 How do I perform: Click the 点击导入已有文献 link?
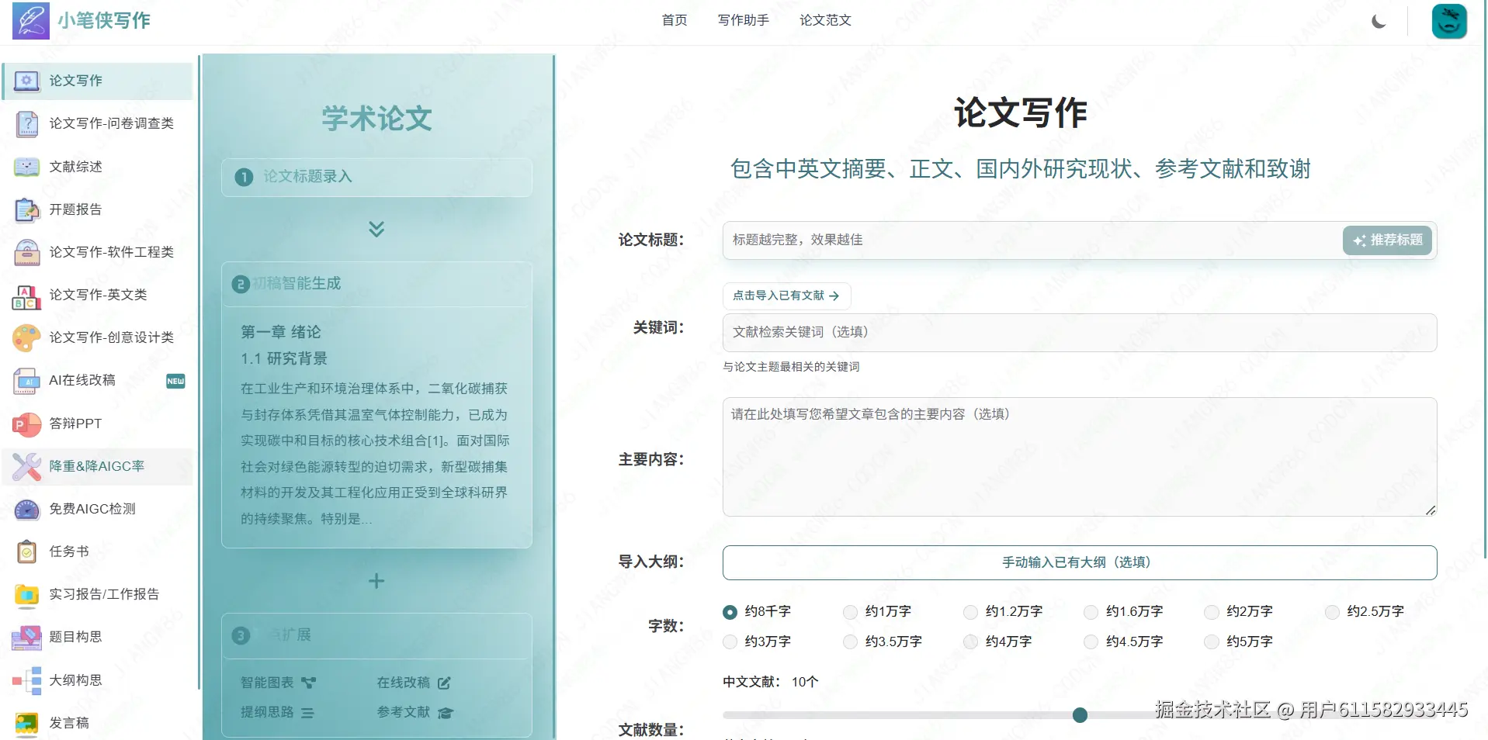coord(786,296)
